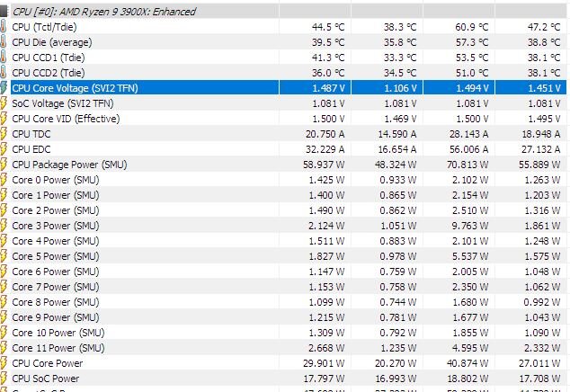Click the lightning icon beside CPU TDC

point(4,134)
